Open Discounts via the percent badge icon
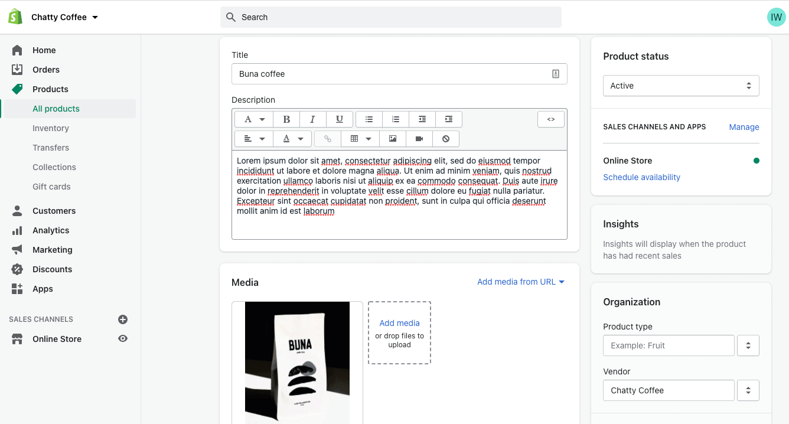The height and width of the screenshot is (424, 789). coord(17,269)
